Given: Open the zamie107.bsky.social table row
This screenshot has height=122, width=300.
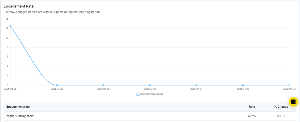Looking at the screenshot, I should tap(150, 116).
